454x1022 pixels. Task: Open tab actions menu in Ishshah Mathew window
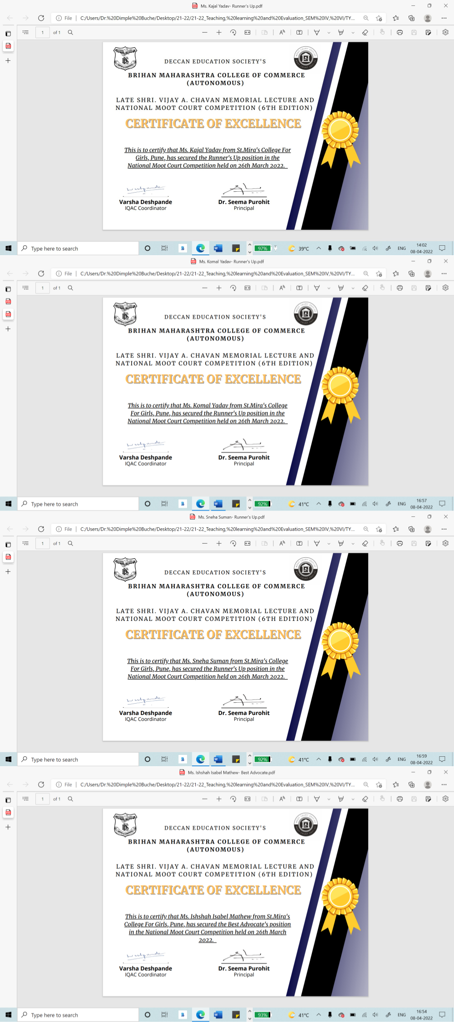(x=8, y=800)
